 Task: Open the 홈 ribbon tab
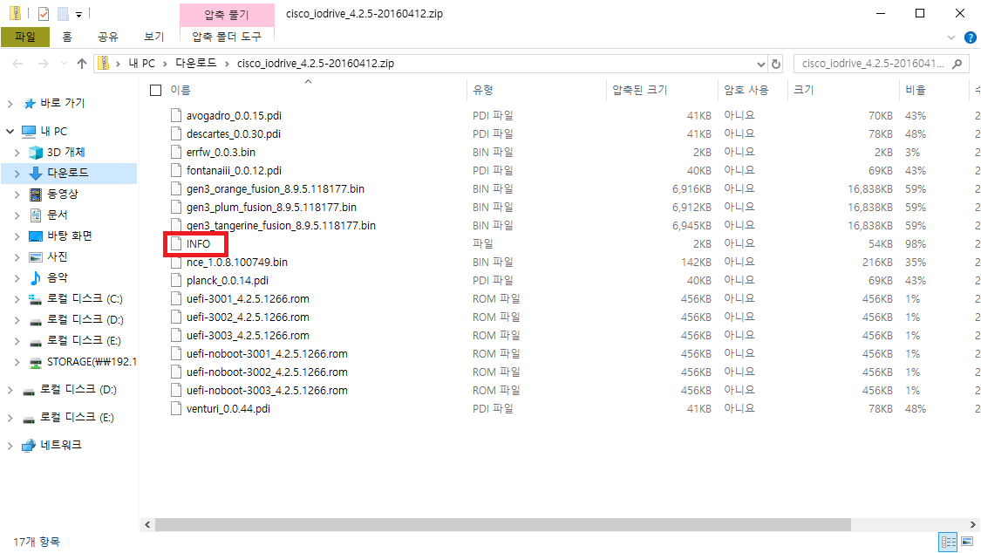point(67,37)
